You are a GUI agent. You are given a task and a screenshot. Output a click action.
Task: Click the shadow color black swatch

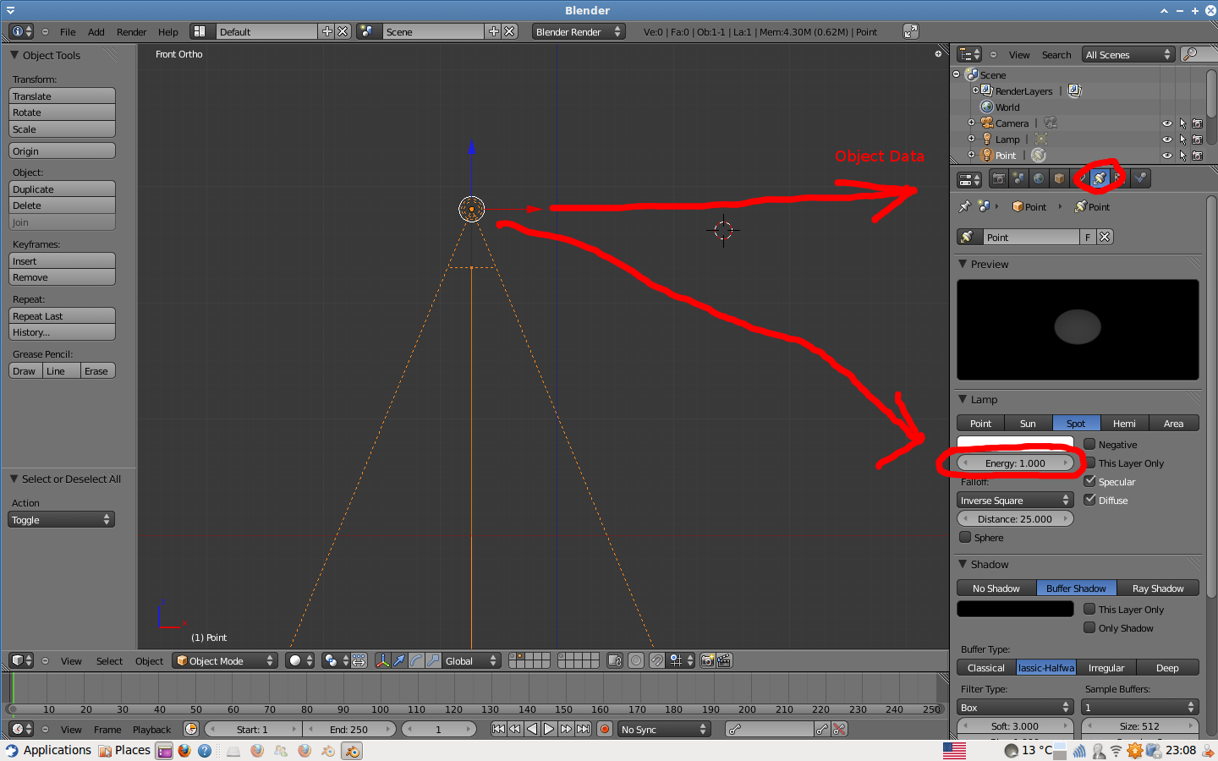(x=1015, y=609)
